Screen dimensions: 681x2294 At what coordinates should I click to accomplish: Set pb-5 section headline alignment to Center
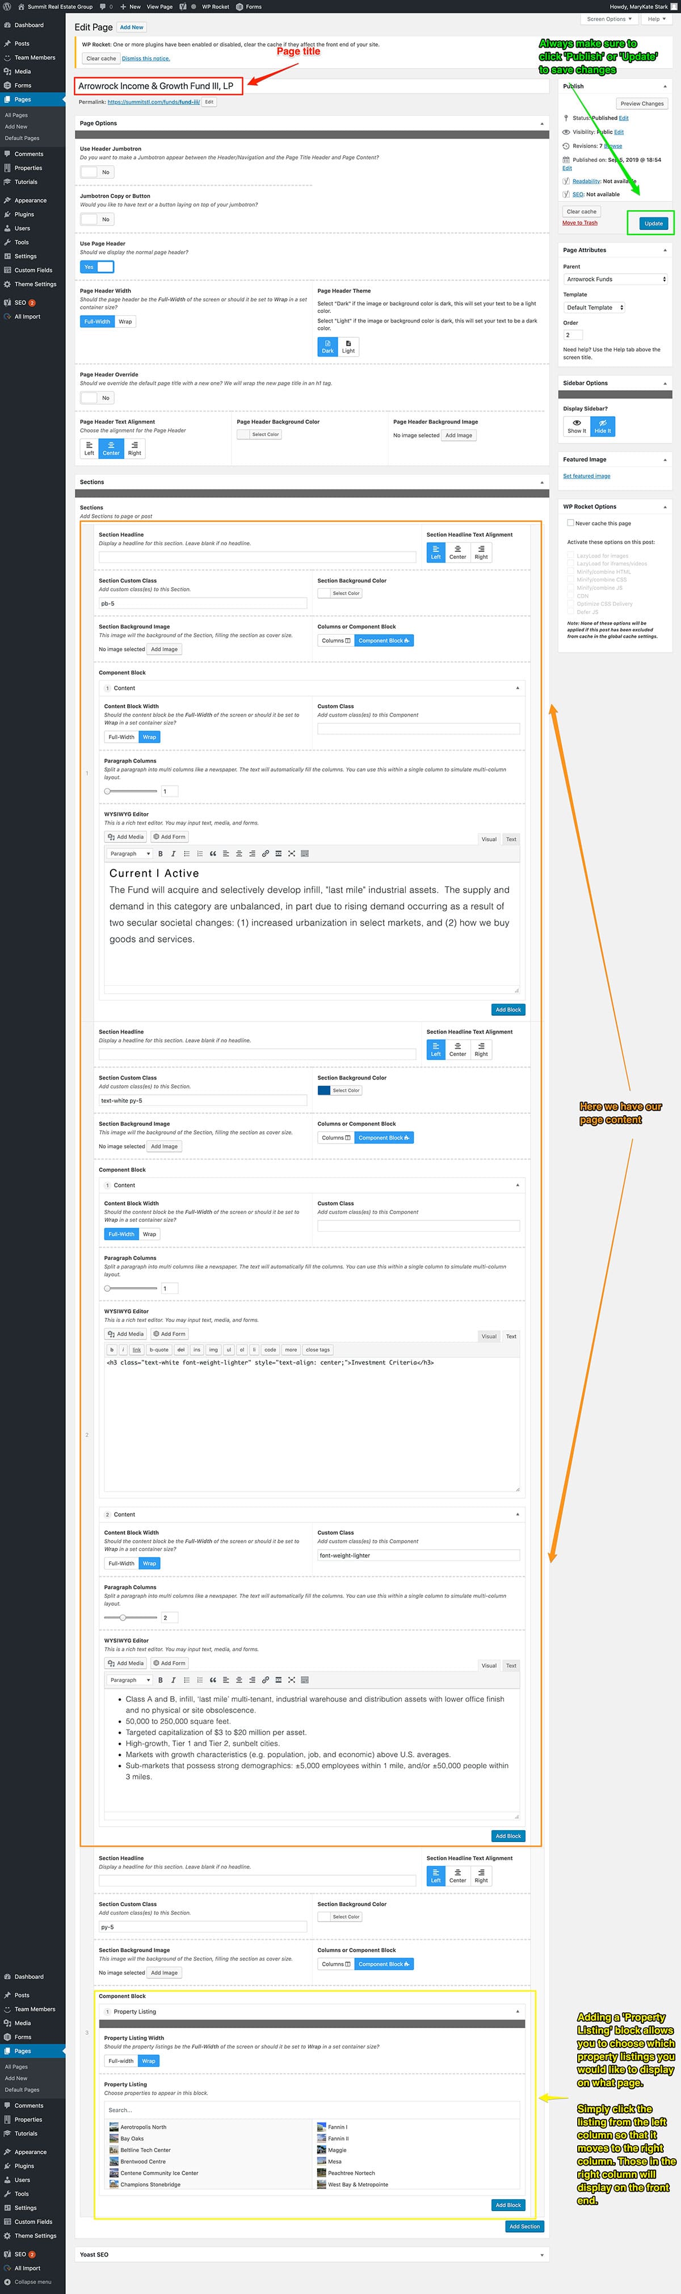[x=457, y=552]
